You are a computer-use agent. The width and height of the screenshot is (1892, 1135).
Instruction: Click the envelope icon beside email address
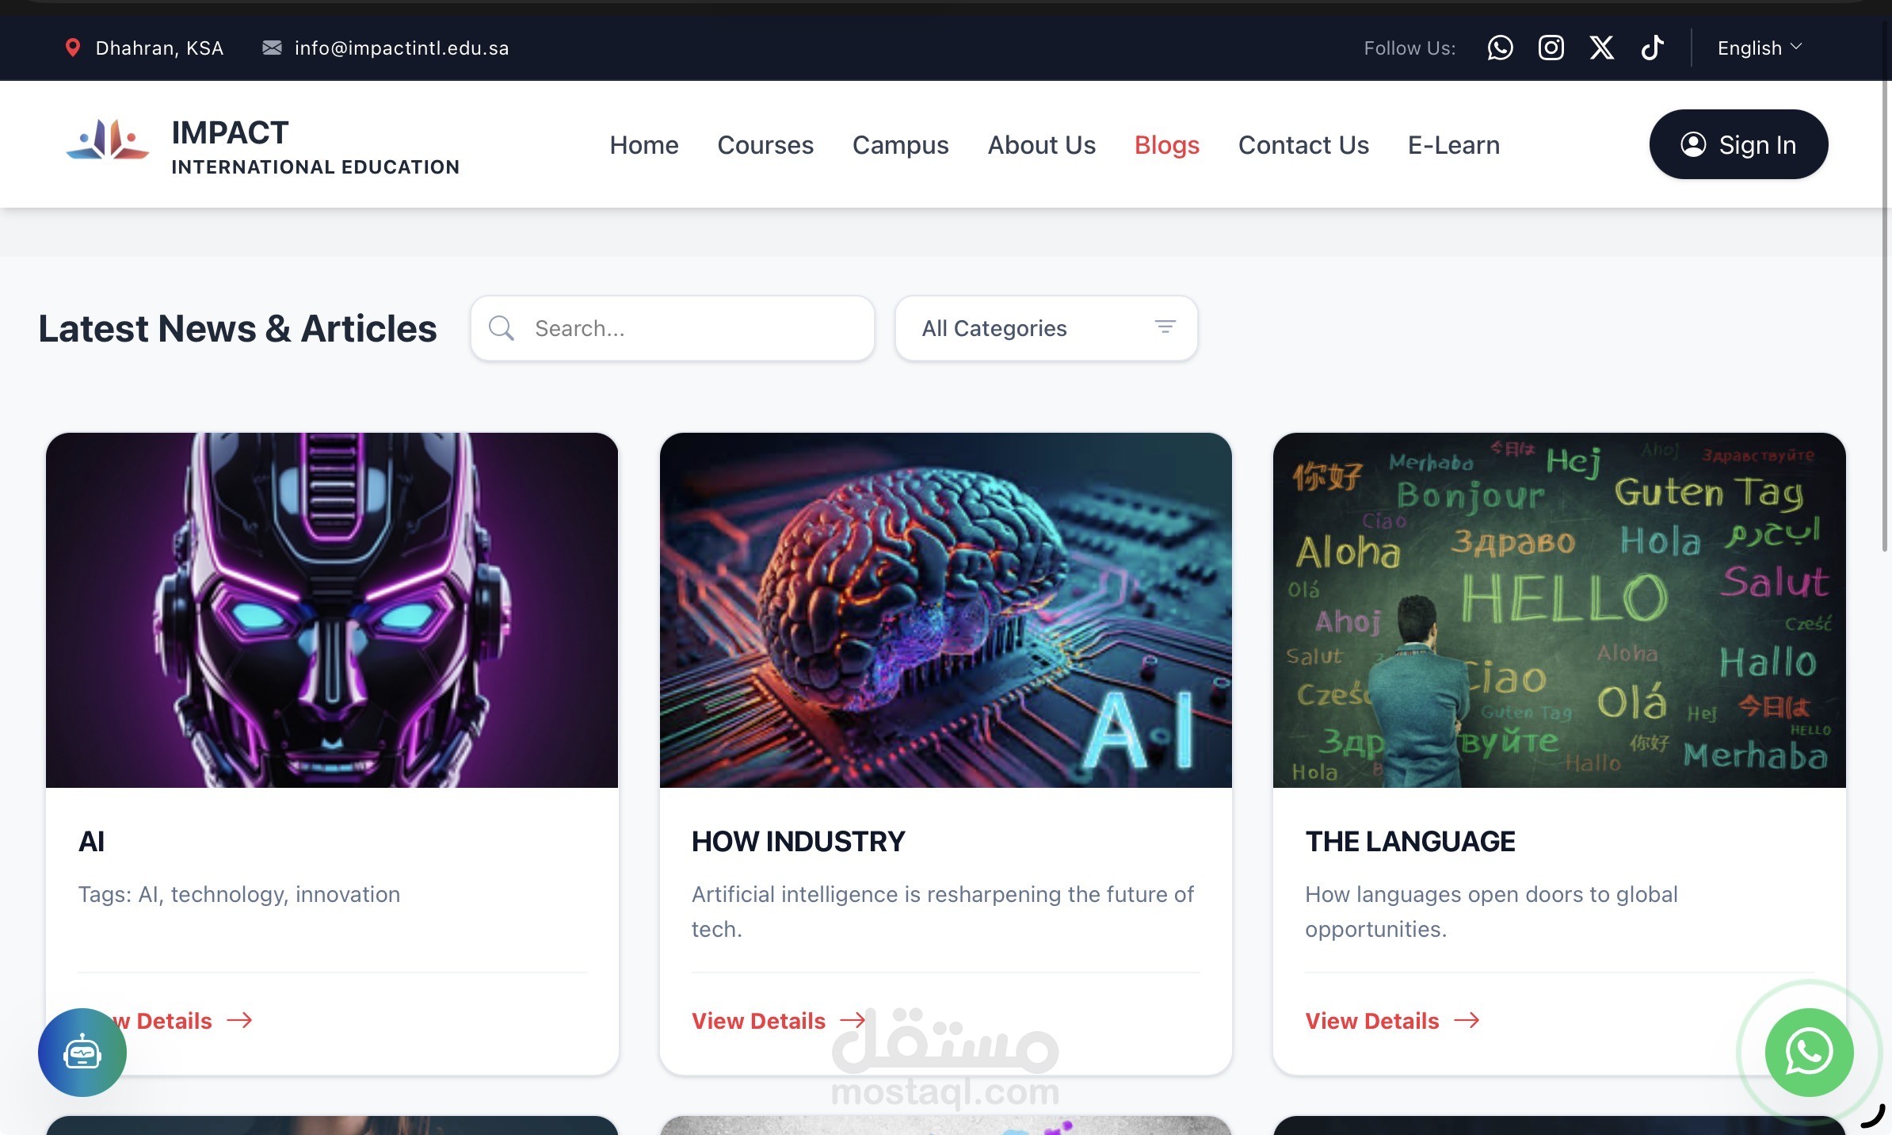(272, 48)
